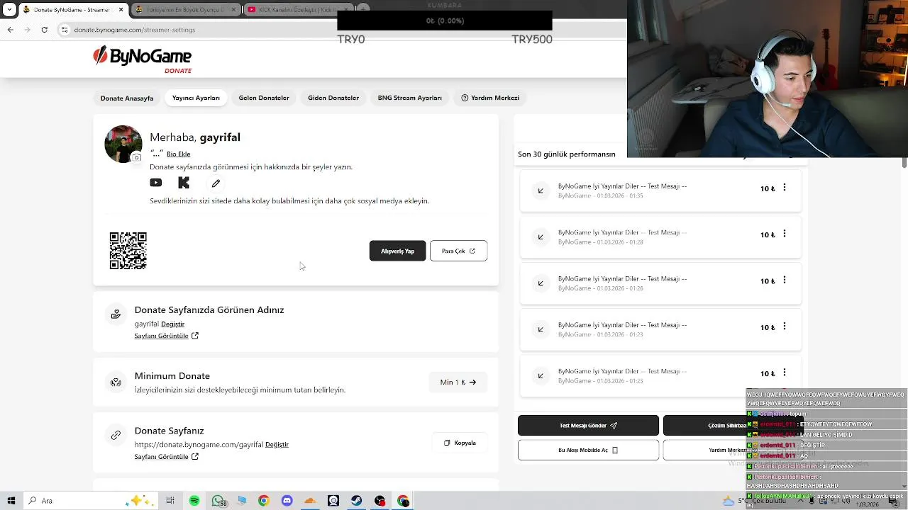The height and width of the screenshot is (510, 908).
Task: Open options for the 01:35 test donation
Action: (x=784, y=188)
